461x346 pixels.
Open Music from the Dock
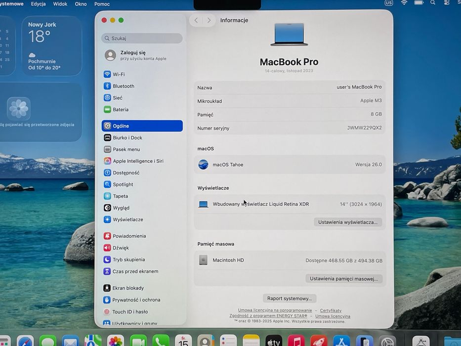296,341
